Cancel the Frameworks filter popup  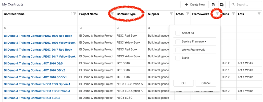206,83
